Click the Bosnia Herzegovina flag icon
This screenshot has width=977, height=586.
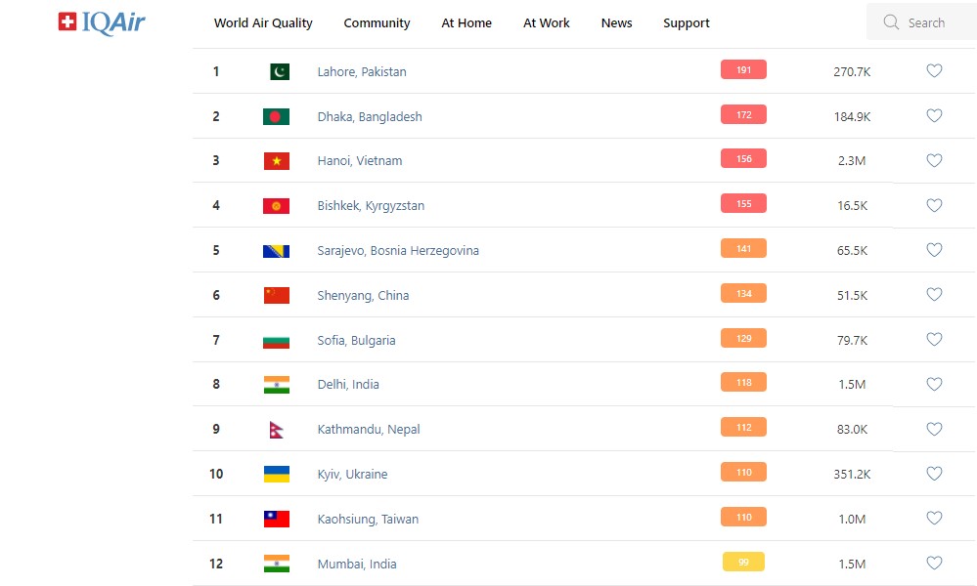tap(276, 251)
